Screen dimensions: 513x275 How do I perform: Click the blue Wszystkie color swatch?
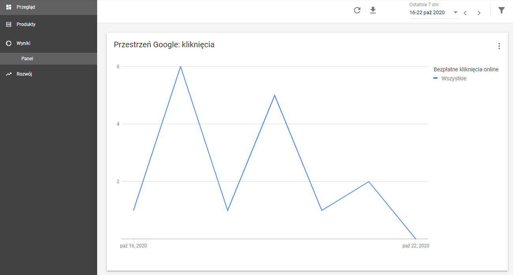(x=435, y=78)
